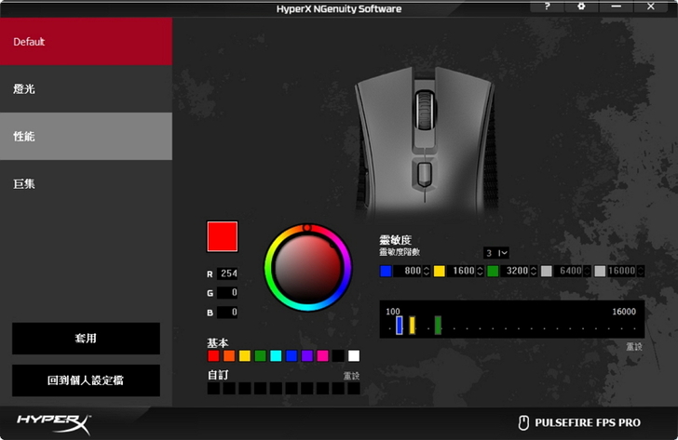Click the mouse scroll wheel on the image

pyautogui.click(x=425, y=110)
